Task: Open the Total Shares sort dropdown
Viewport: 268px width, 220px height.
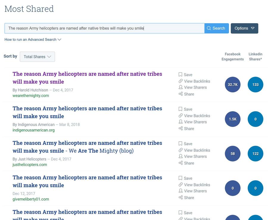Action: click(x=37, y=57)
